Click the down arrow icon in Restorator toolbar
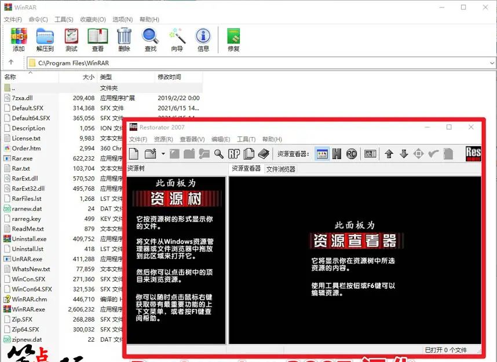 click(404, 154)
